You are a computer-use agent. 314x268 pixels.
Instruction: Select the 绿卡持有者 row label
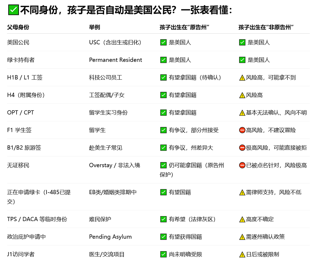(21, 60)
